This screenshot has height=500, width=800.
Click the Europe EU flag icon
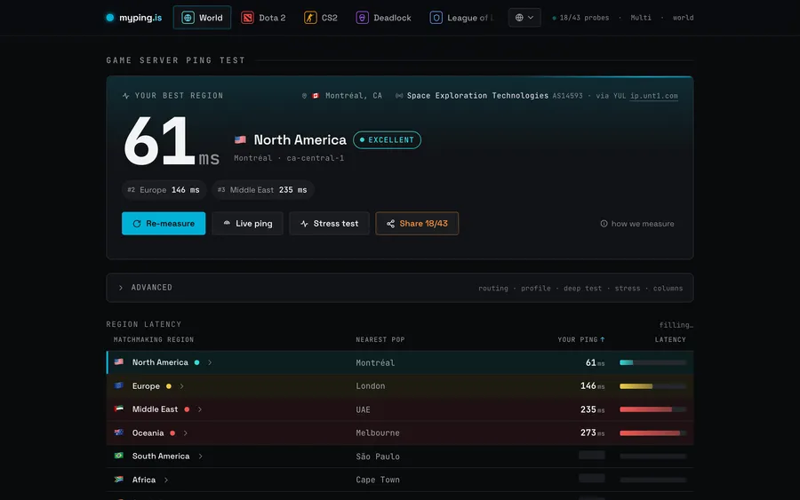(119, 385)
